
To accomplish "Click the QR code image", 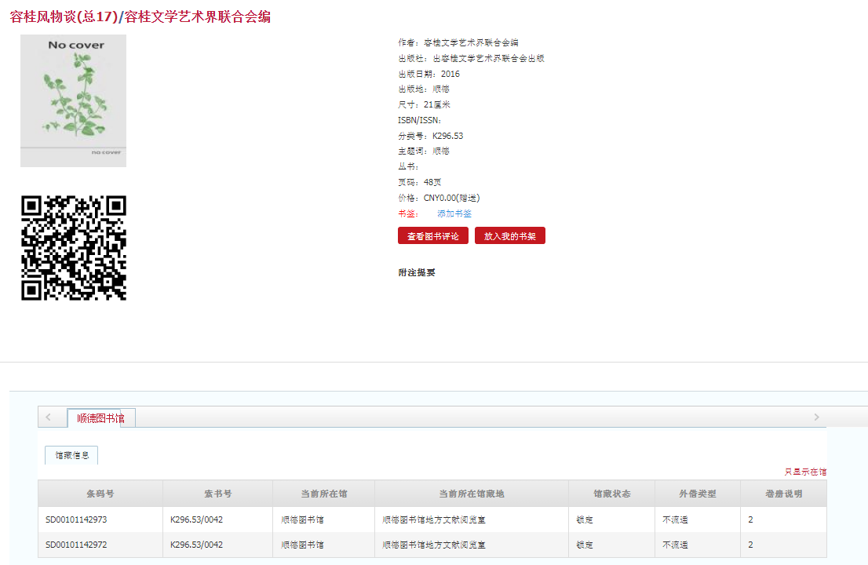I will 74,248.
